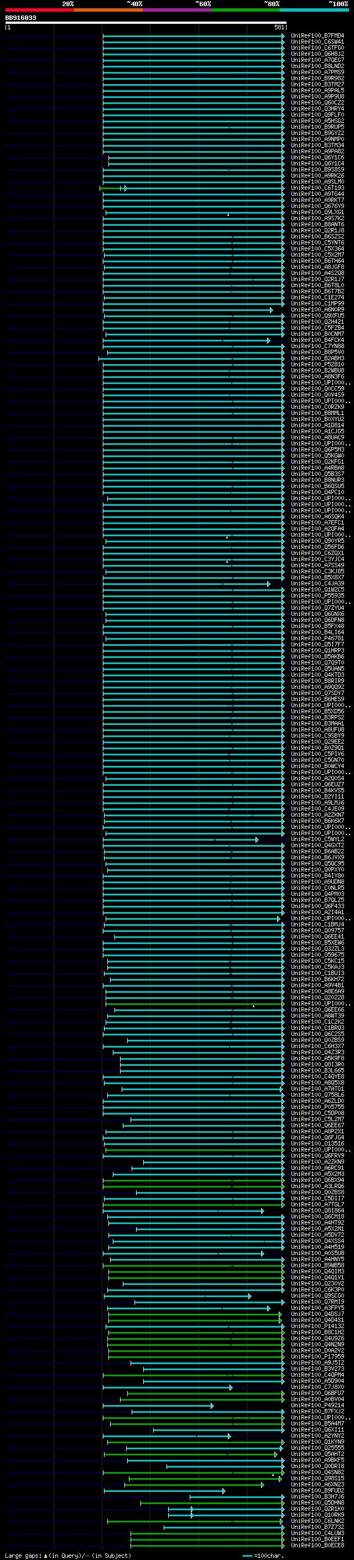This screenshot has height=1560, width=354.
Task: Click the Large gaps legend text
Action: click(24, 1555)
